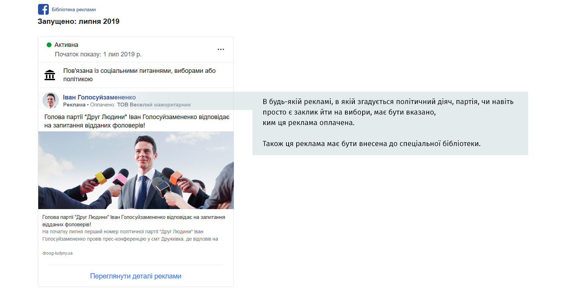This screenshot has height=290, width=561.
Task: Open the Бібліотека реклами link
Action: (x=74, y=10)
